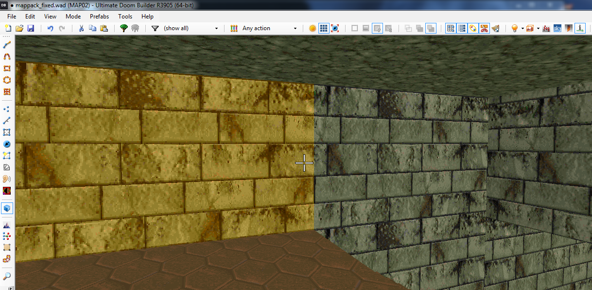This screenshot has width=592, height=290.
Task: Cut selection with the scissors icon
Action: [81, 28]
